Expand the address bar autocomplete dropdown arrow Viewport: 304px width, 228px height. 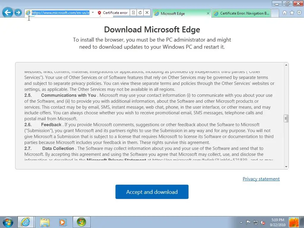[x=93, y=12]
